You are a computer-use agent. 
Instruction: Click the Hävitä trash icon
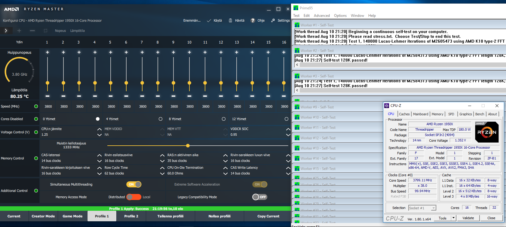click(x=231, y=20)
